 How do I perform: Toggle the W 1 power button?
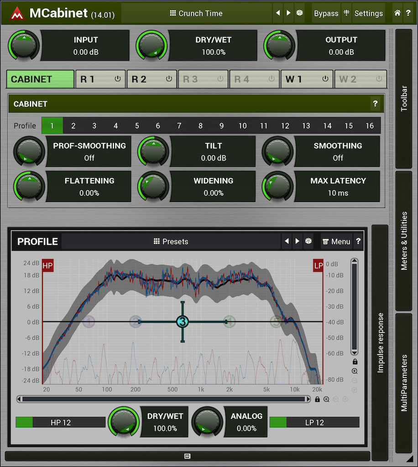coord(325,79)
